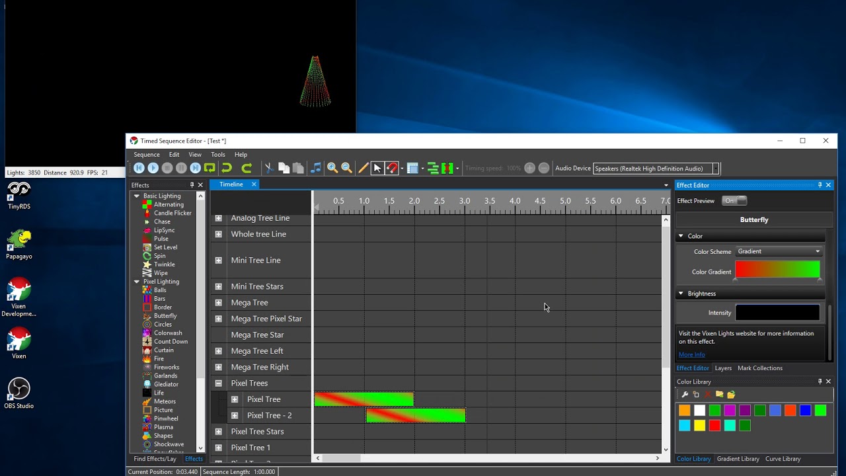Click the 2.0 second mark on the time ruler

(414, 201)
